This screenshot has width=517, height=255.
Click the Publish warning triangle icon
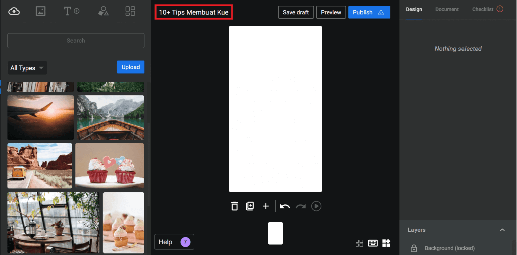[x=381, y=13]
